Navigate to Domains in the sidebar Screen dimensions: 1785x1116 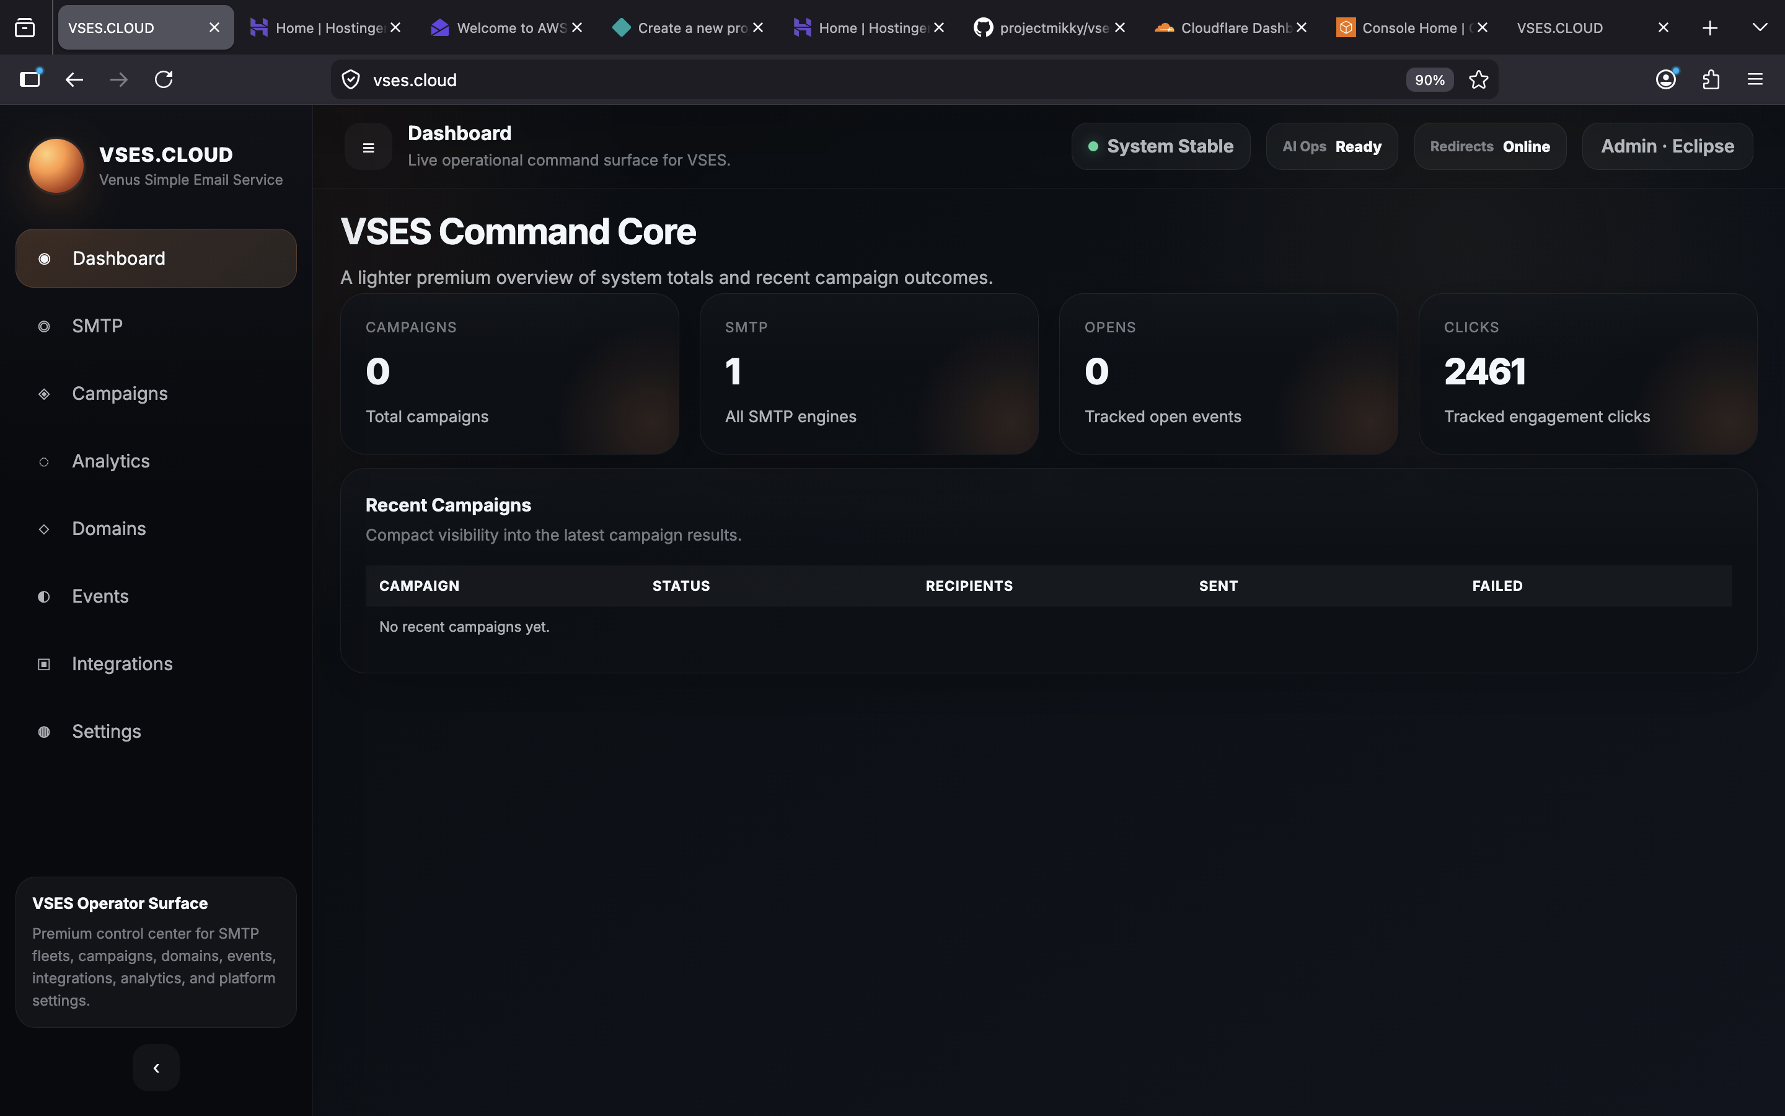point(156,528)
